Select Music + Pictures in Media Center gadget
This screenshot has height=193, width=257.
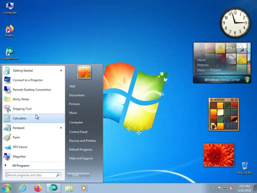click(x=209, y=70)
